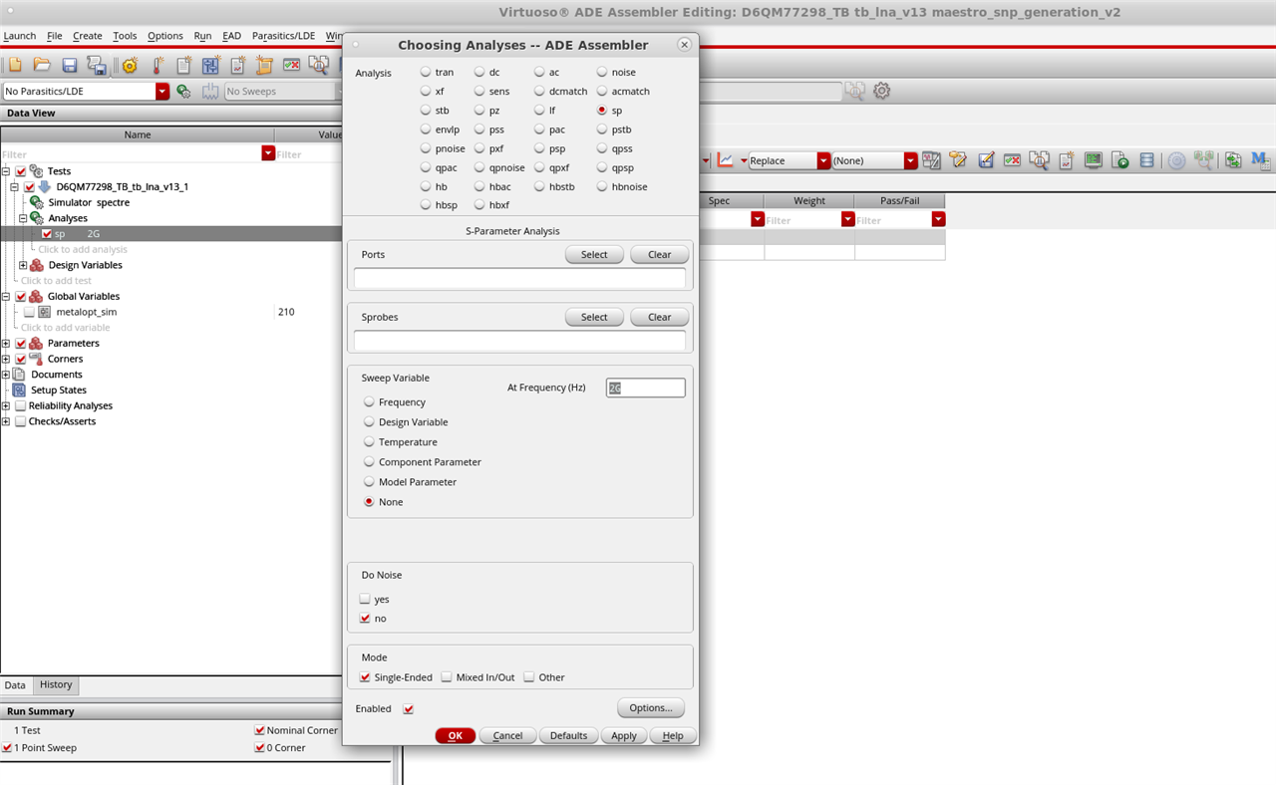This screenshot has width=1276, height=785.
Task: Enable the Do Noise yes checkbox
Action: point(366,600)
